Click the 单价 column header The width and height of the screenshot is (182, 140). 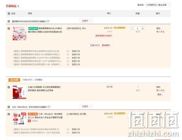click(x=109, y=13)
